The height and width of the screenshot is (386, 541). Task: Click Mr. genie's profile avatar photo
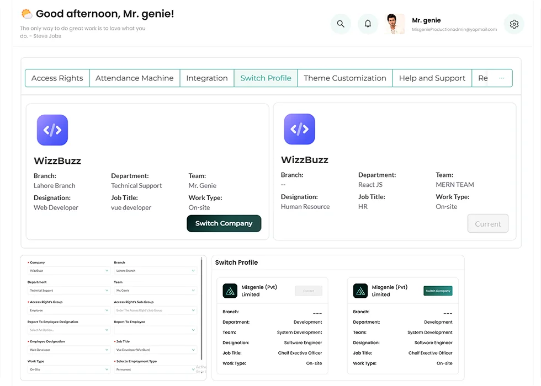tap(395, 24)
